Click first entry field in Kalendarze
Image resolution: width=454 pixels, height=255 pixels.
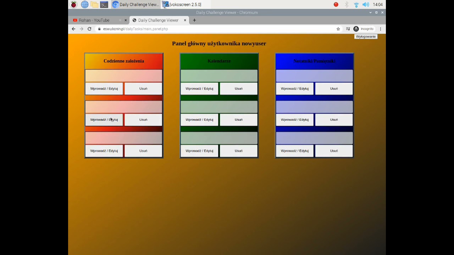click(x=219, y=75)
